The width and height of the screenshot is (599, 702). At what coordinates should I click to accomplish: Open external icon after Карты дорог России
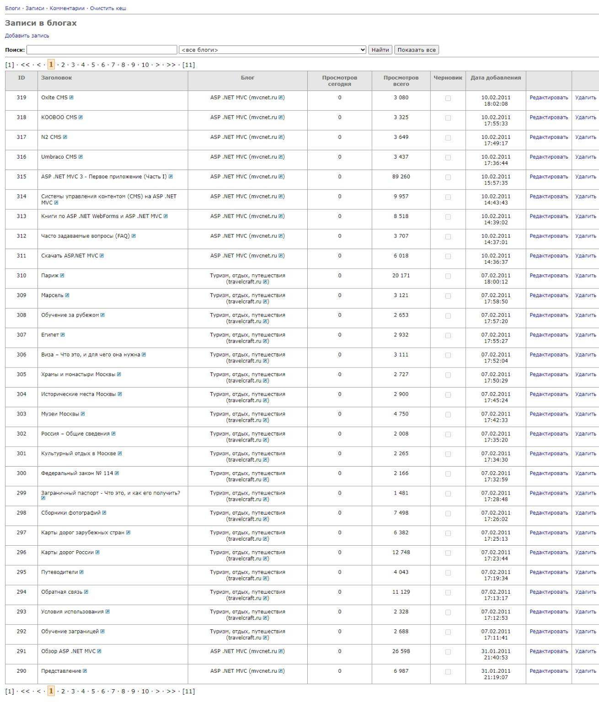tap(97, 553)
